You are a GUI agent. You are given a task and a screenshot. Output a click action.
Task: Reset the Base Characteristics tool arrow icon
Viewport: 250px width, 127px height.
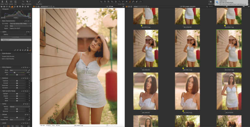click(27, 21)
